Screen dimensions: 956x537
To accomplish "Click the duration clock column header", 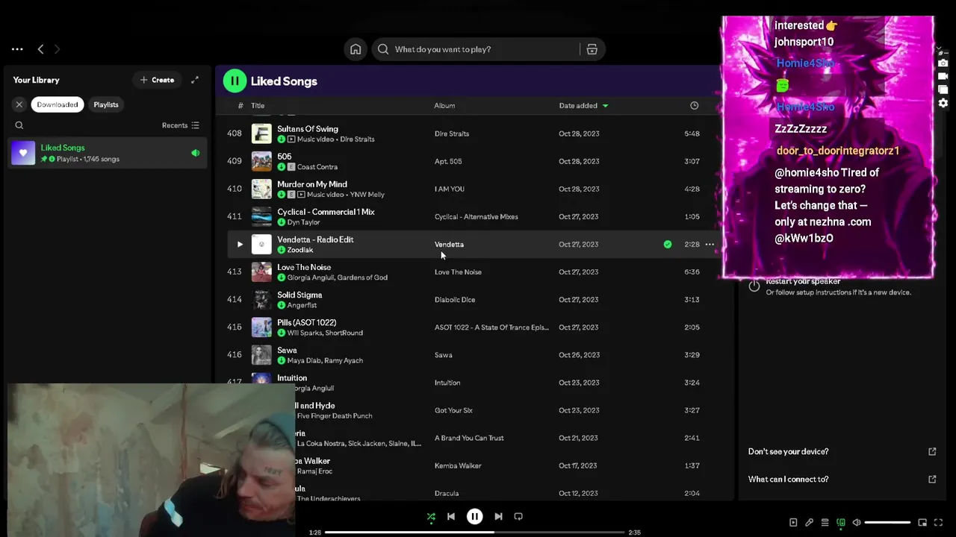I will click(x=694, y=105).
